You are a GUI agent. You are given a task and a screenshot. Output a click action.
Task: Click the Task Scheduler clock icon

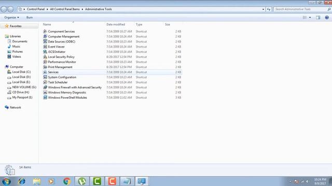pyautogui.click(x=45, y=82)
